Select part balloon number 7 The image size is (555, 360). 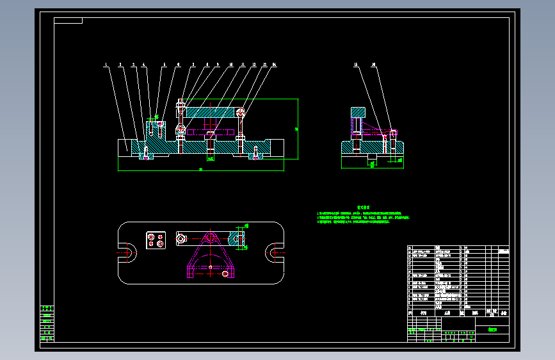(x=193, y=65)
